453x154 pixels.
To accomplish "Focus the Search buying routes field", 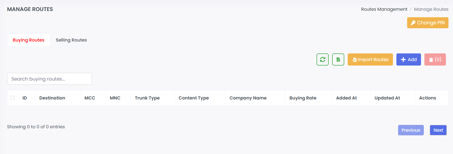I will (50, 79).
